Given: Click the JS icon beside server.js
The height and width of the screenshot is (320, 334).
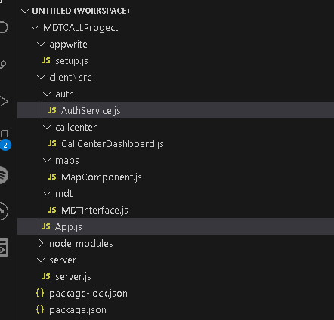Looking at the screenshot, I should pos(46,276).
